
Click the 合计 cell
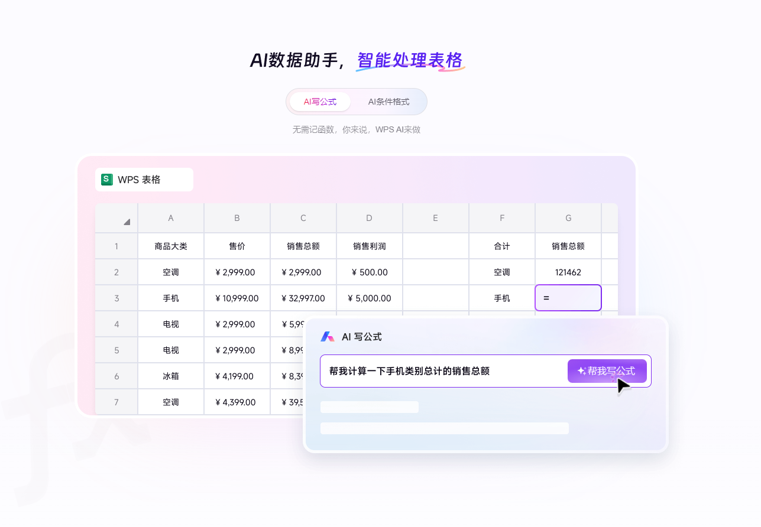(x=502, y=246)
